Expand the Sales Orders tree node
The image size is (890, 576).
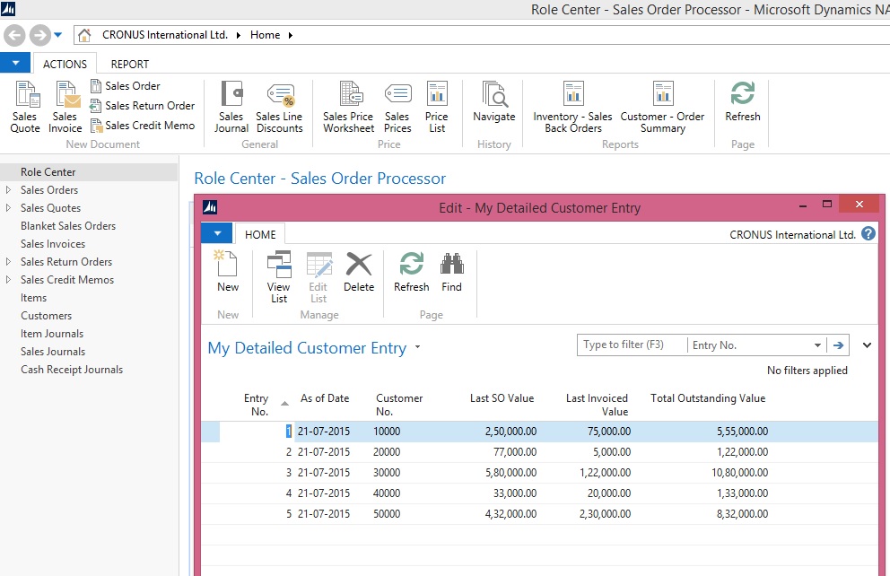[8, 190]
